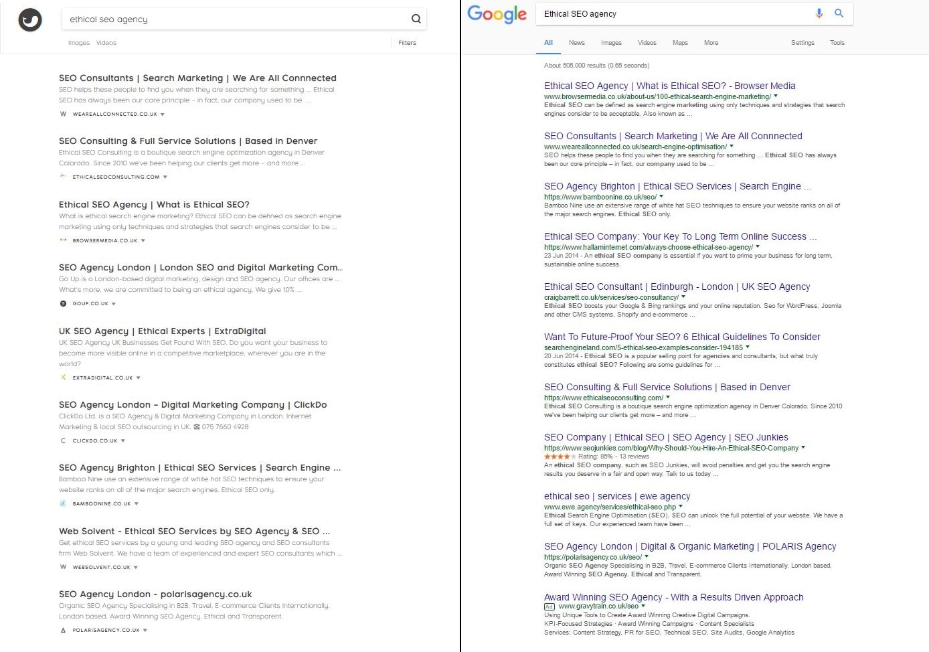This screenshot has height=652, width=929.
Task: Expand dropdown next to GOUP.CO.UK
Action: 114,304
